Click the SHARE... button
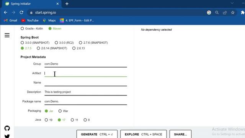245x138 pixels. [x=180, y=134]
